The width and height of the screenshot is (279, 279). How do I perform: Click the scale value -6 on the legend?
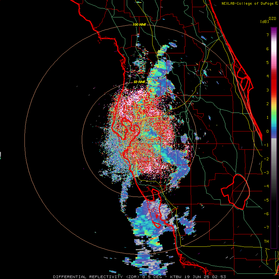[x=266, y=214]
